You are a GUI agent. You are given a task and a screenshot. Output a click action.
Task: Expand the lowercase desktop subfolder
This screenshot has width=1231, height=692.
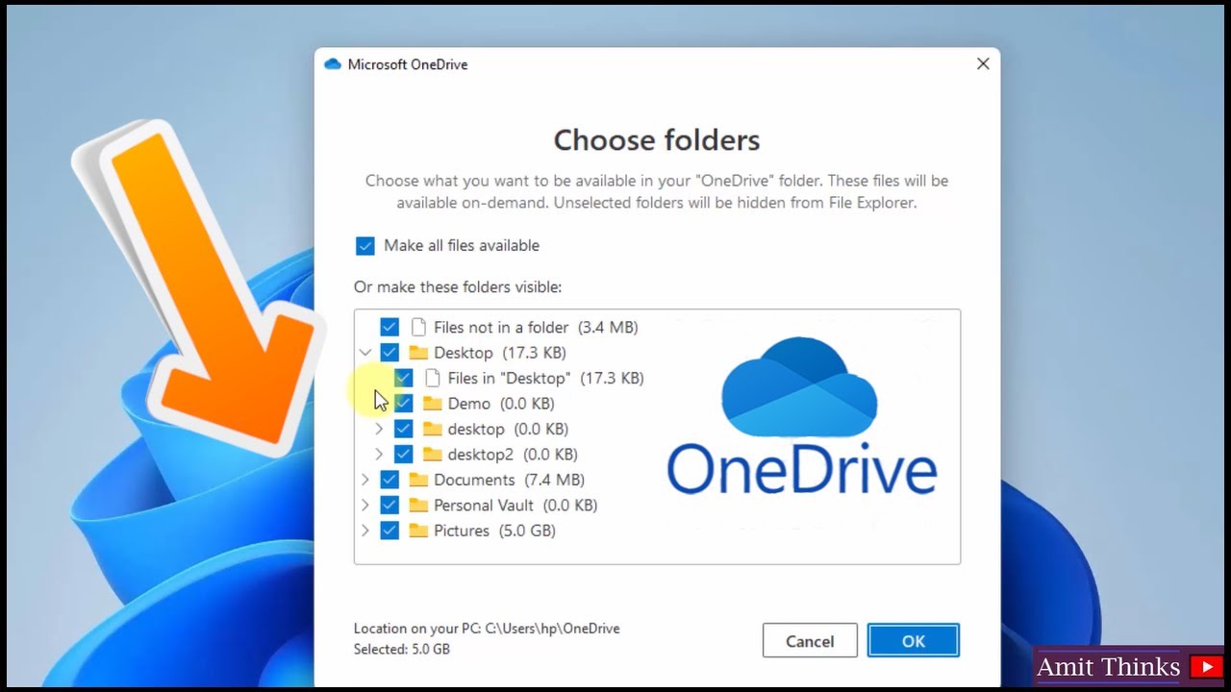(379, 429)
